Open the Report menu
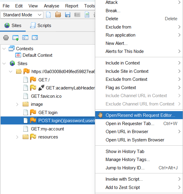183x194 pixels. pos(72,6)
